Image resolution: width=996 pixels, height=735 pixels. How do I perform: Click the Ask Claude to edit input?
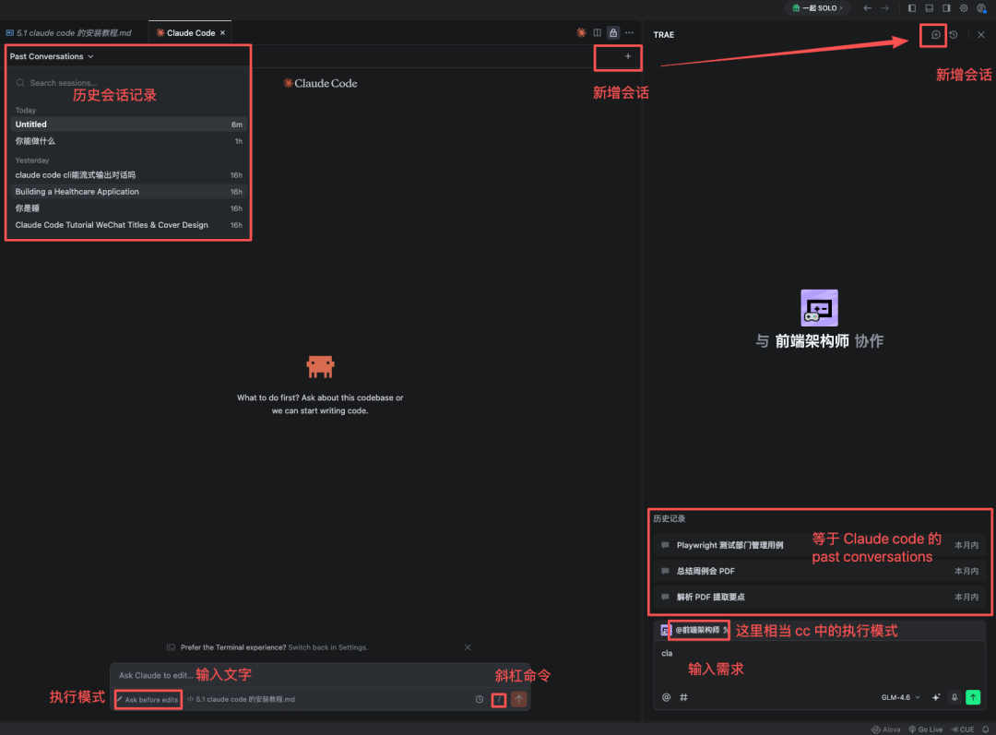coord(319,675)
